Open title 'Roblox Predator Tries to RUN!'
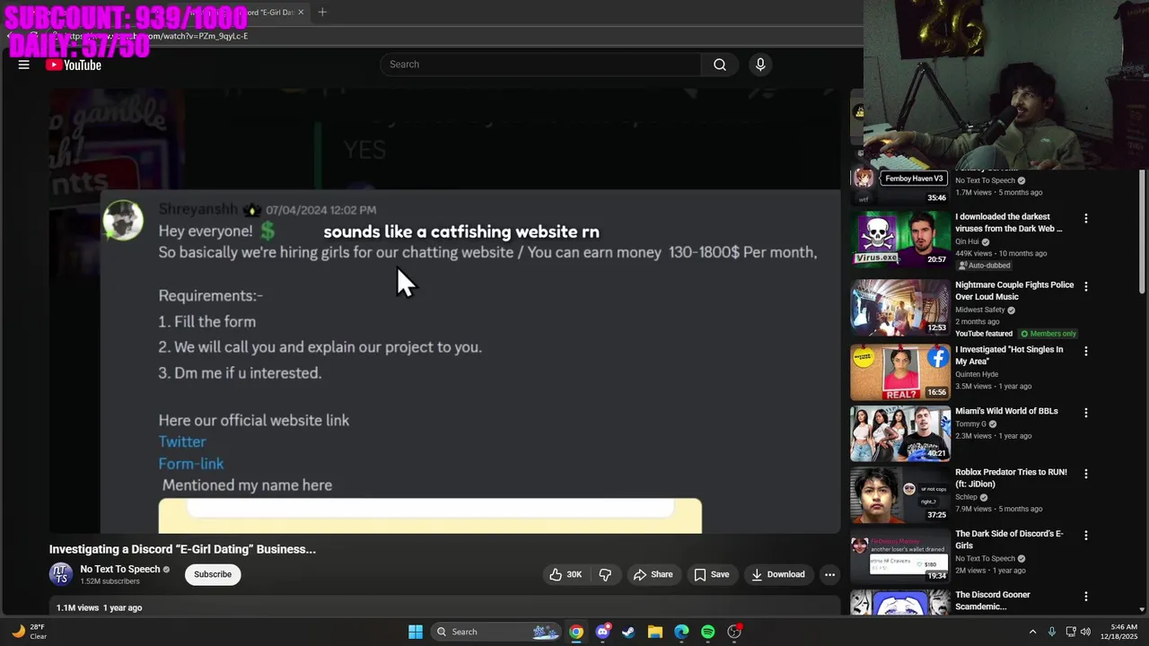Screen dimensions: 1149x646 point(1013,477)
